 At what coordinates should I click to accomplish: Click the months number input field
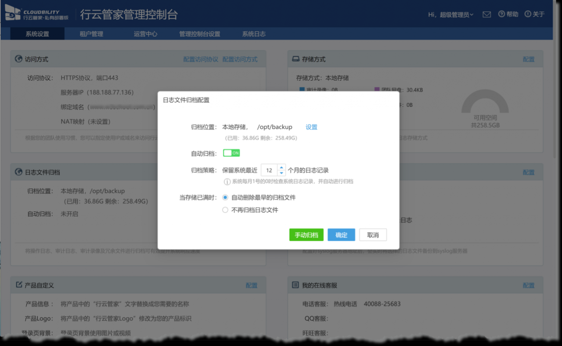pos(269,170)
